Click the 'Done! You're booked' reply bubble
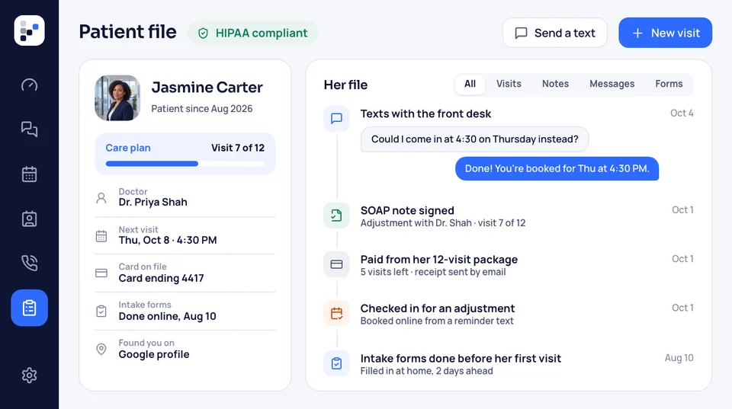The image size is (732, 409). pyautogui.click(x=557, y=169)
